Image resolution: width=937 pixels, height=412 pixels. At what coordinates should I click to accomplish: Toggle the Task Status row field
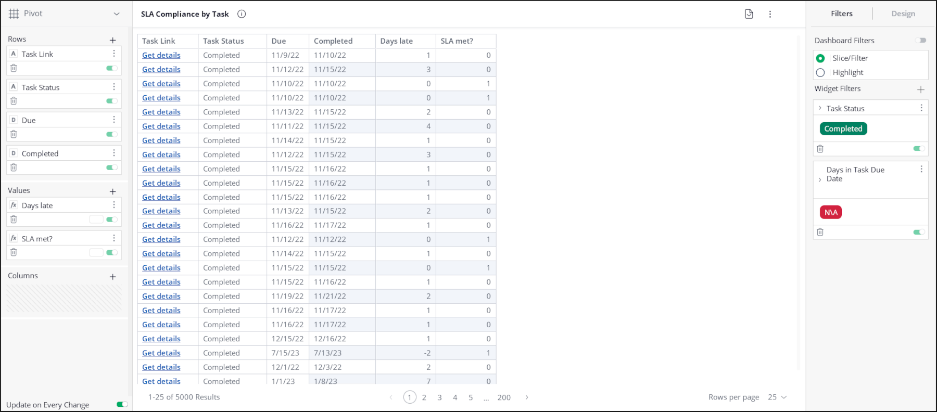coord(112,101)
